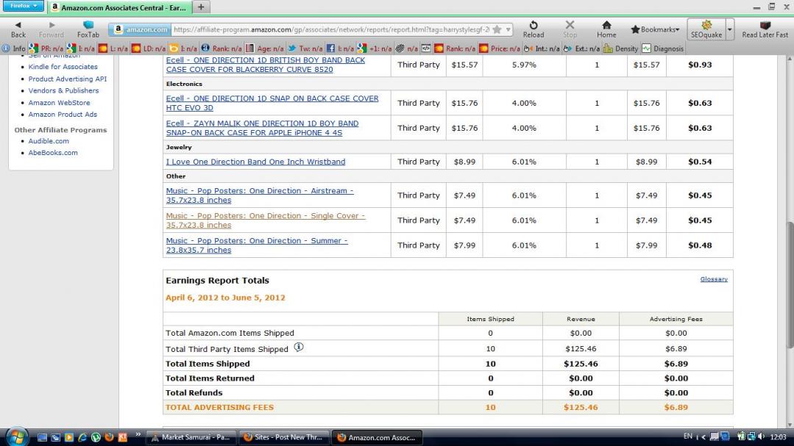This screenshot has height=446, width=794.
Task: Click the SEMrush Price parameter
Action: (500, 48)
